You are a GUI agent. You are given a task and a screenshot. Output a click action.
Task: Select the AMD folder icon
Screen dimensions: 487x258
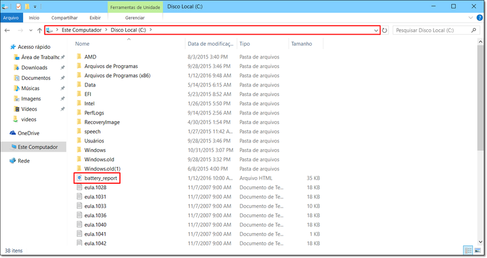coord(79,57)
